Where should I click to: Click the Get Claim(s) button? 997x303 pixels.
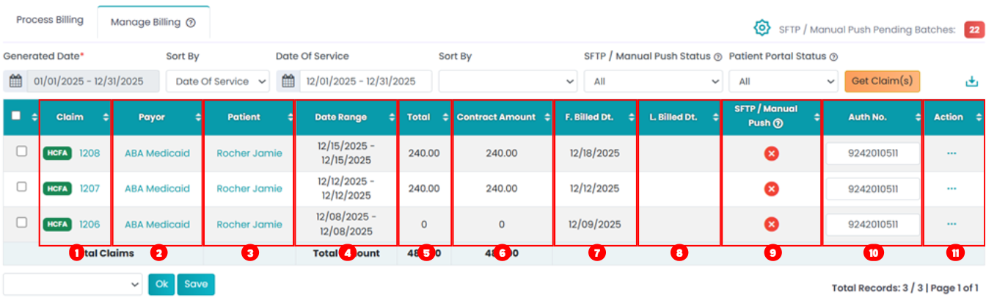pyautogui.click(x=882, y=81)
